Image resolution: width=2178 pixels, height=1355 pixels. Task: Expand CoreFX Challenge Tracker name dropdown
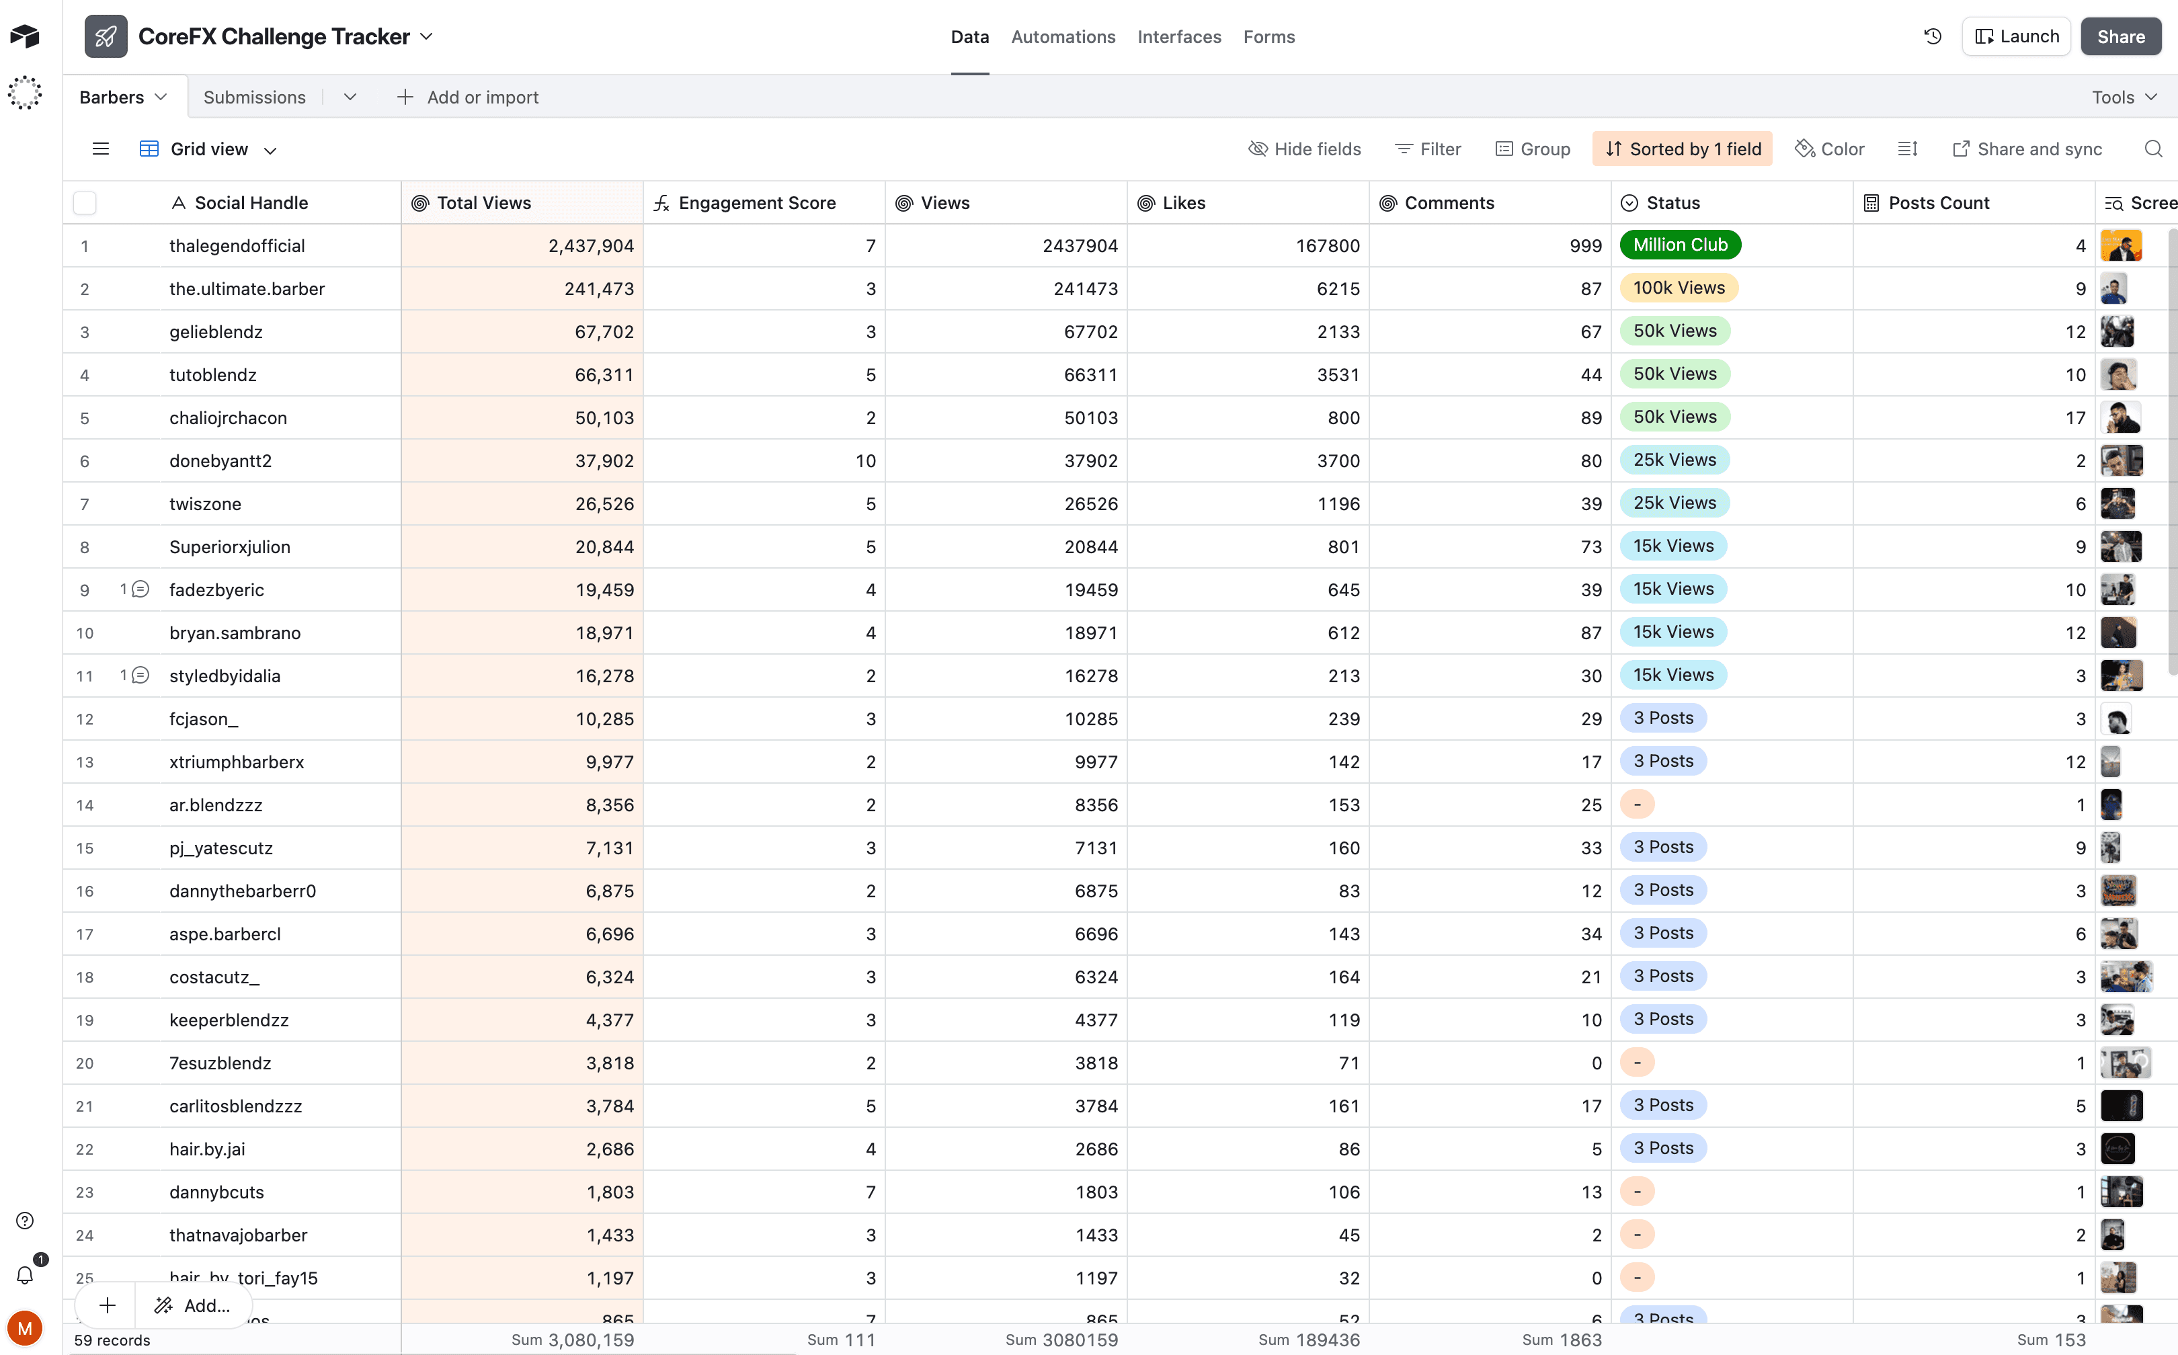click(x=427, y=37)
